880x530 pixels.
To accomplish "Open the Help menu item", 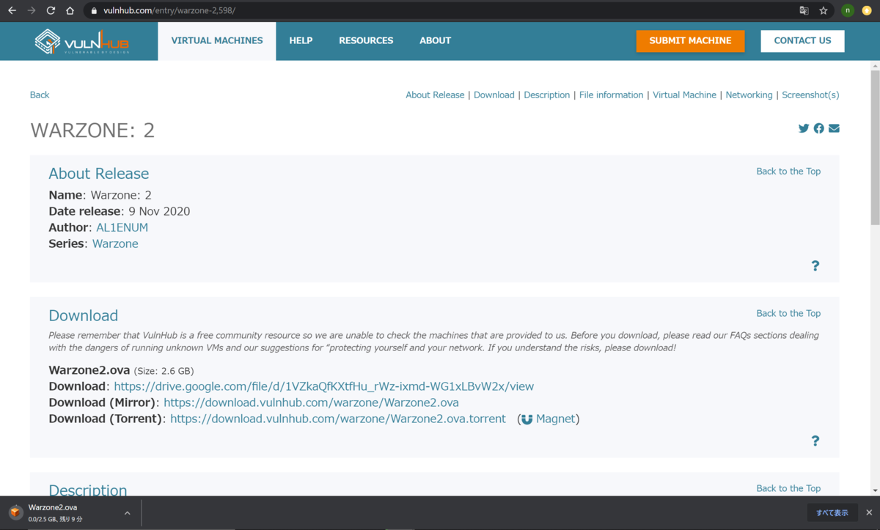I will (x=301, y=41).
